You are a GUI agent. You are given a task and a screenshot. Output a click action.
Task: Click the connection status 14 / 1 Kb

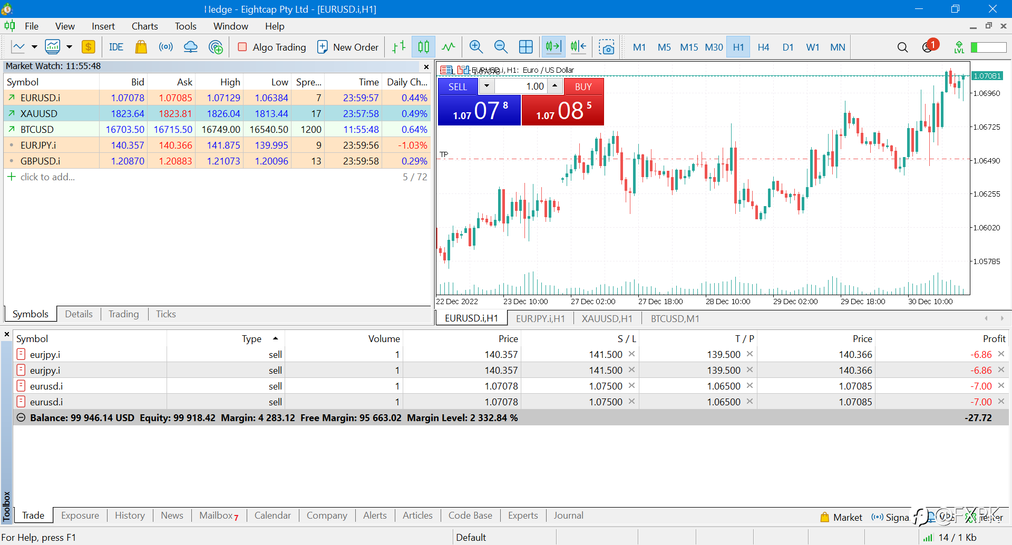[951, 538]
